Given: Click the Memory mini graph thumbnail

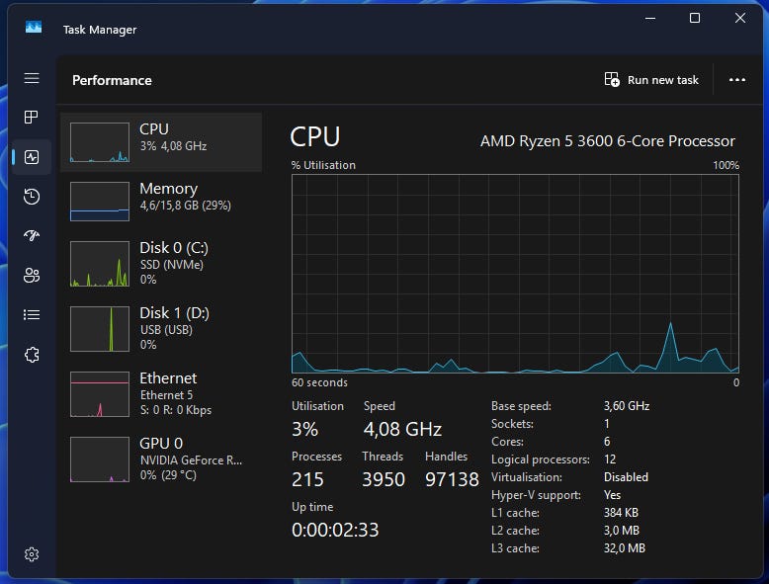Looking at the screenshot, I should (100, 202).
